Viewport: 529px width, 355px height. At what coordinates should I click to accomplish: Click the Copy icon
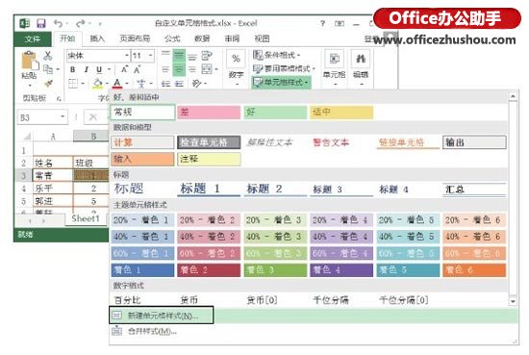pos(48,69)
